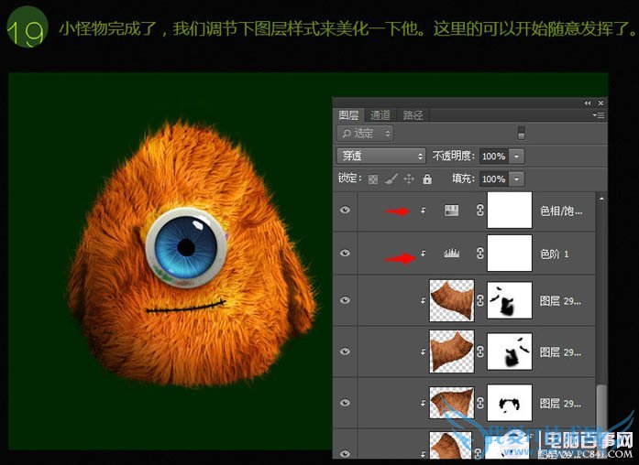
Task: Open the 填充 fill slider arrow
Action: click(516, 179)
